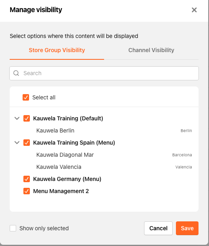Close the Manage visibility dialog

(194, 10)
